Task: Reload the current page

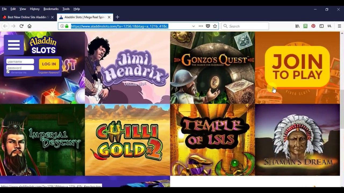Action: pos(21,26)
